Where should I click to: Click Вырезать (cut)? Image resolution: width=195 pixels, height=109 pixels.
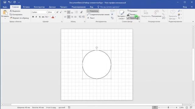15,11
